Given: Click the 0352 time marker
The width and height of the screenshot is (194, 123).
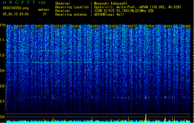Looking at the screenshot, I should click(x=39, y=26).
